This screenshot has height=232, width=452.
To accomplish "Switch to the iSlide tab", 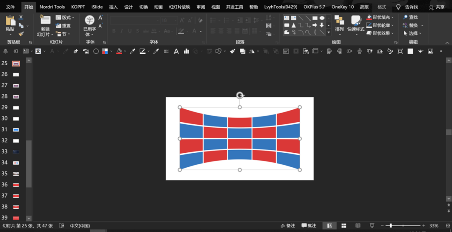I will pyautogui.click(x=97, y=7).
